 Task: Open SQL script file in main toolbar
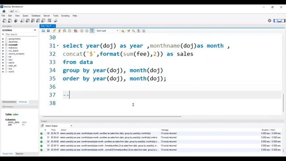(x=10, y=21)
